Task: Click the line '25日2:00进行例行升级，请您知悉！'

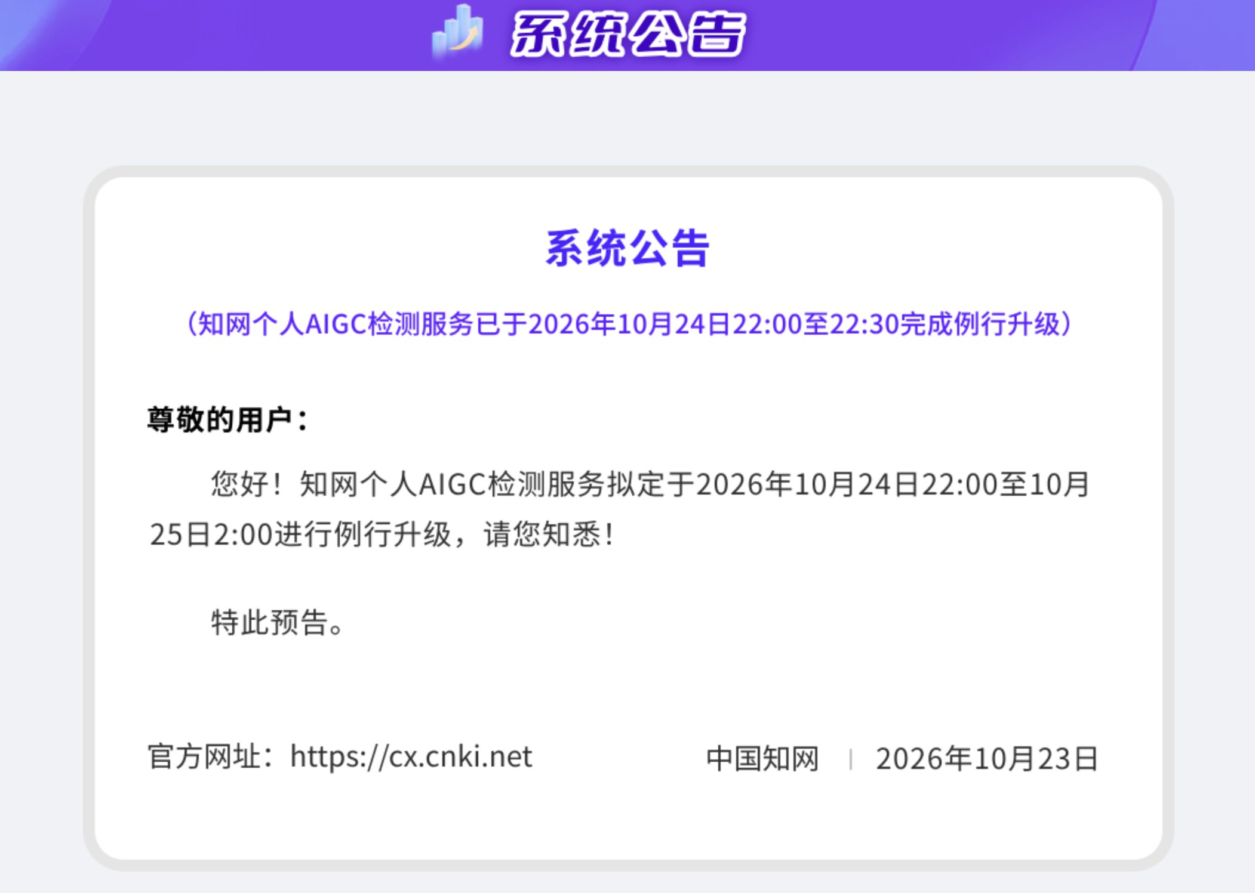Action: click(382, 534)
